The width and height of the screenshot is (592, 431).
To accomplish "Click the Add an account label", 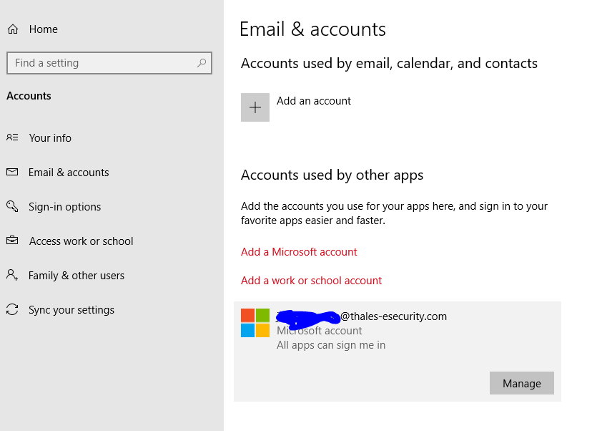I will coord(314,101).
